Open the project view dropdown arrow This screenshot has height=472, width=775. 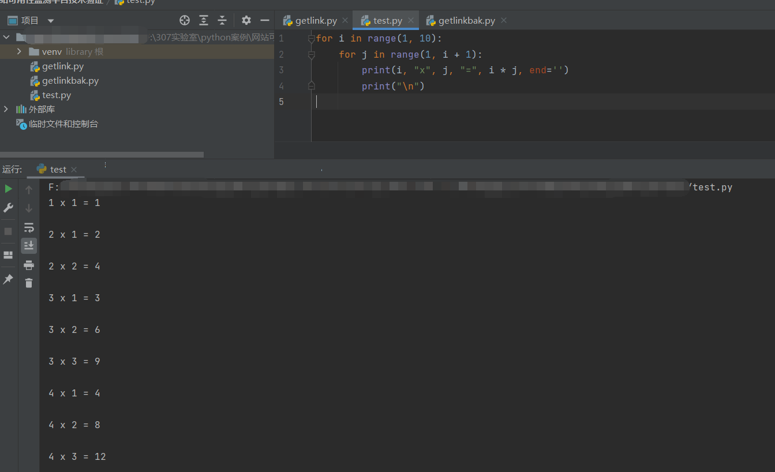pyautogui.click(x=51, y=21)
